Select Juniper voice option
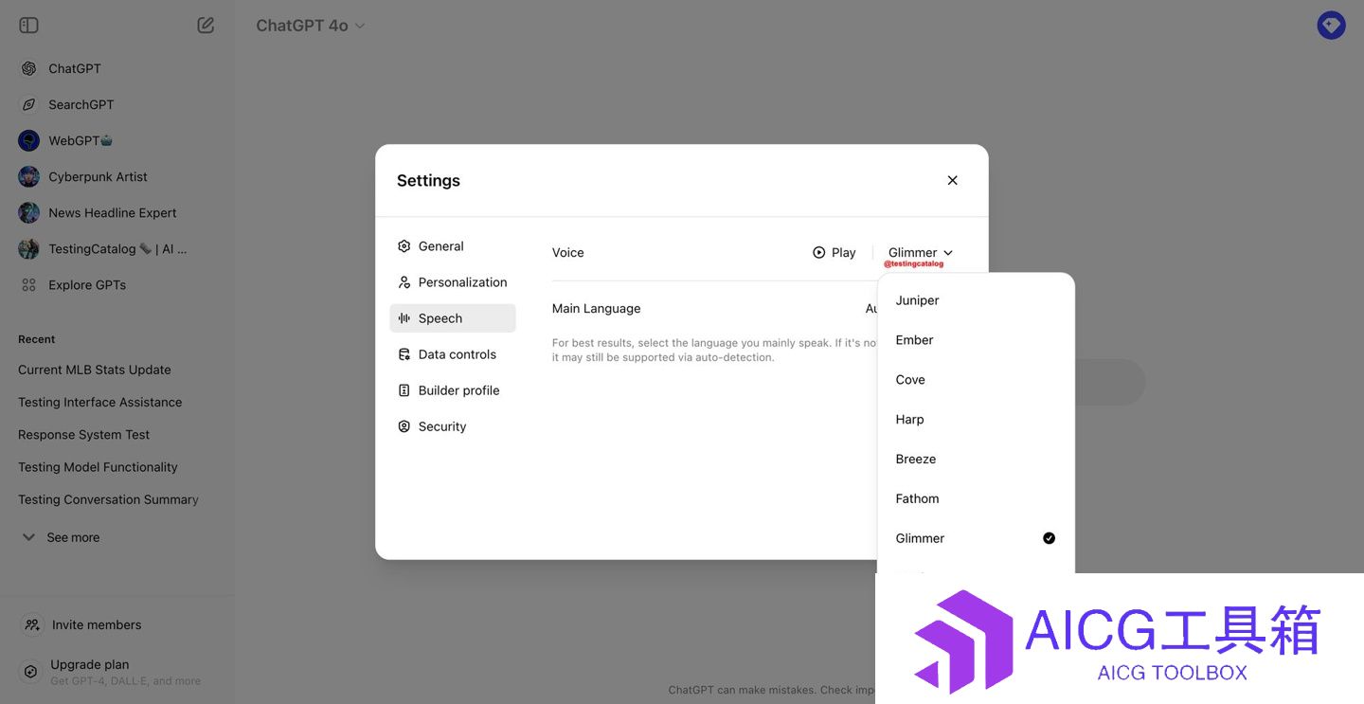 point(976,300)
